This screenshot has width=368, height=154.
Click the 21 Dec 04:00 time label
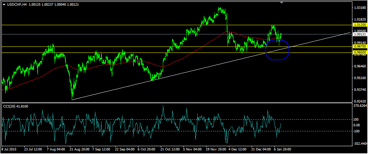pyautogui.click(x=260, y=149)
